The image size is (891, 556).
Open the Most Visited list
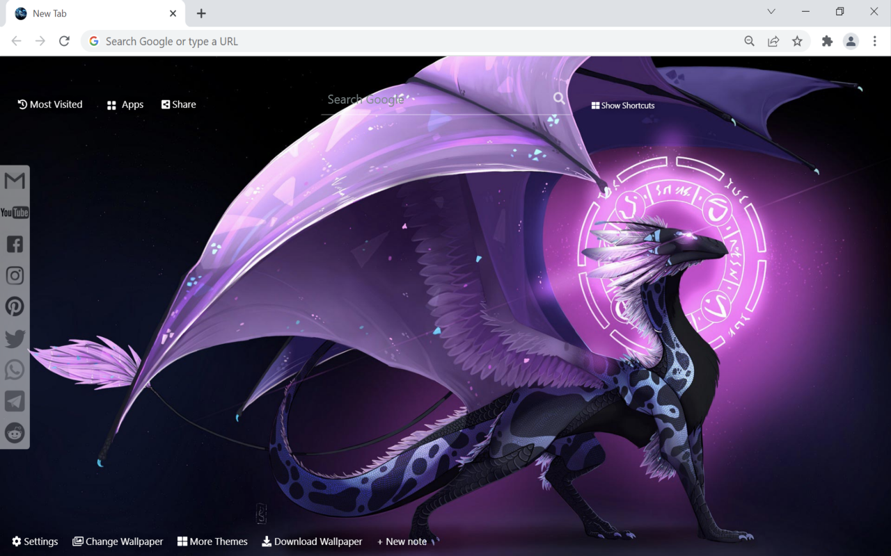50,104
